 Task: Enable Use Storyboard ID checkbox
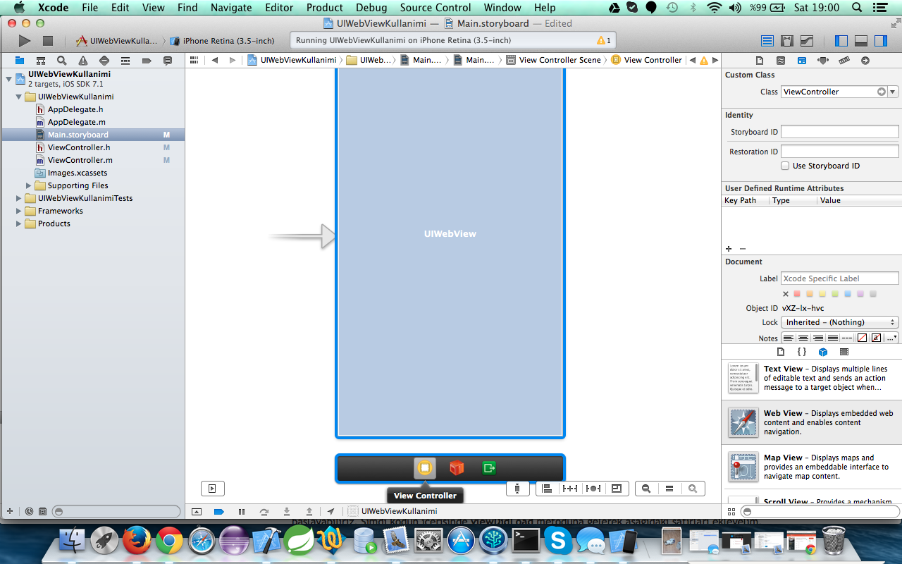pos(785,166)
